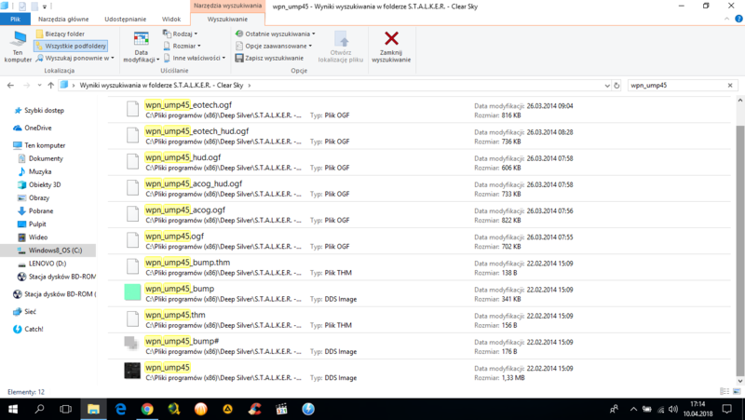Select Bieżący folder search scope
745x420 pixels.
(61, 34)
